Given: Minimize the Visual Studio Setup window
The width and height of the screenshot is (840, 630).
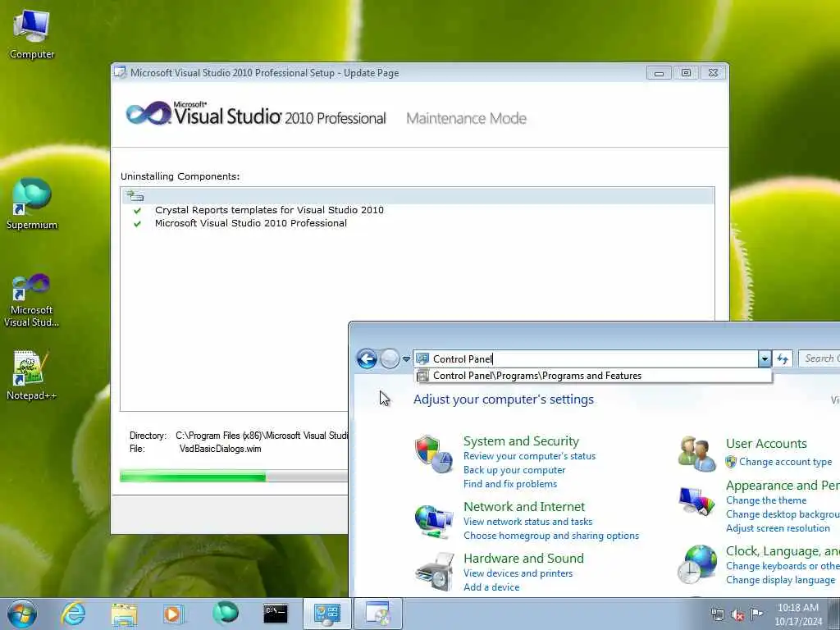Looking at the screenshot, I should coord(659,73).
